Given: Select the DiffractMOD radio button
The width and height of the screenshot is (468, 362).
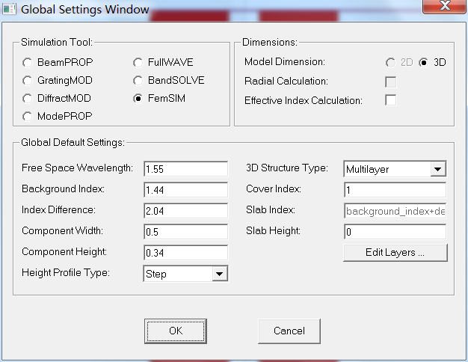Looking at the screenshot, I should 28,98.
